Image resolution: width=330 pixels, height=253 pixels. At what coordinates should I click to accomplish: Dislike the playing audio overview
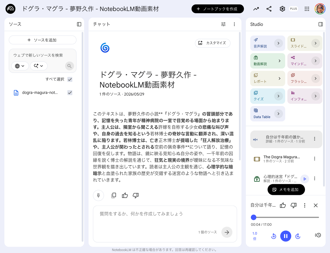[x=294, y=205]
